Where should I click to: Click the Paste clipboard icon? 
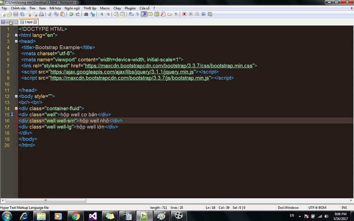pyautogui.click(x=63, y=14)
